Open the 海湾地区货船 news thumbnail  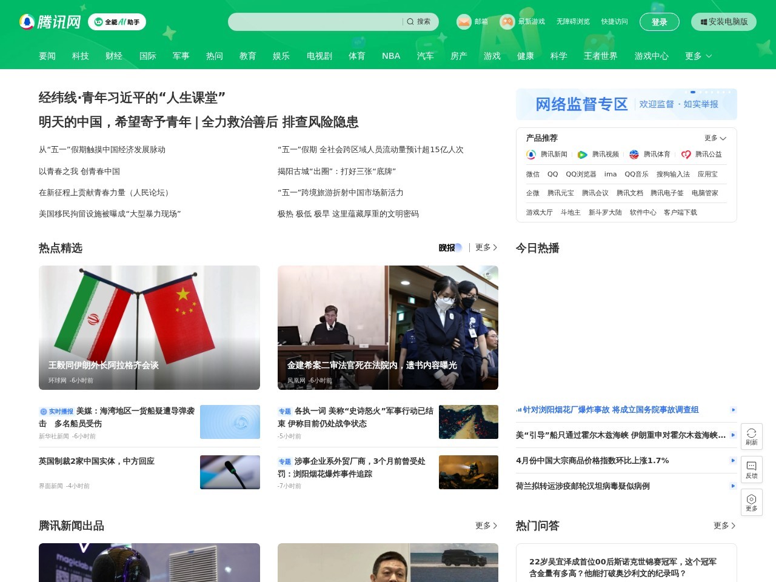click(x=230, y=422)
